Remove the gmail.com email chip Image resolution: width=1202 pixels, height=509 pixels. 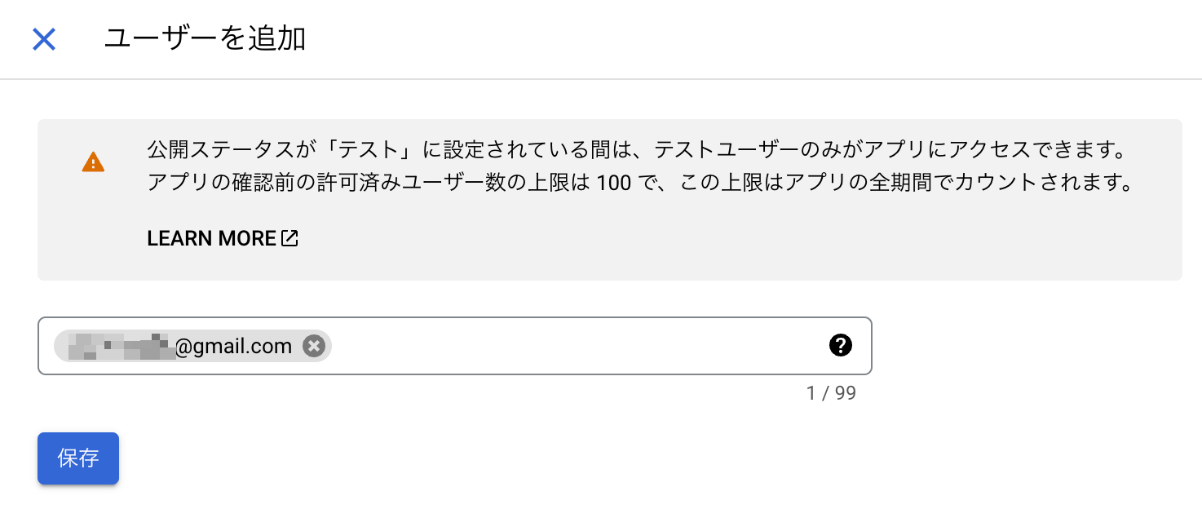pyautogui.click(x=314, y=346)
